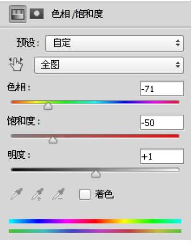This screenshot has width=192, height=243.
Task: Open the 预设 preset dropdown
Action: [x=115, y=43]
